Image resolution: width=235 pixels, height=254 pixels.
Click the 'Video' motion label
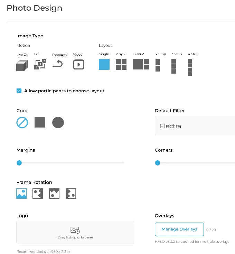click(x=78, y=55)
